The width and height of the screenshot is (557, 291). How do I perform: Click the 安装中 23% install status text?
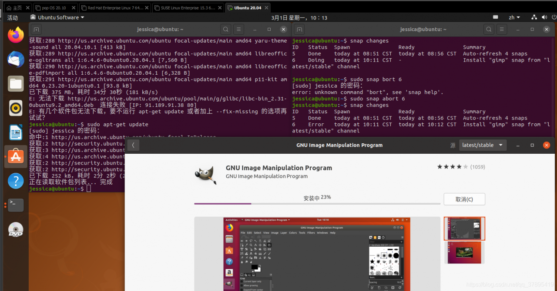[x=317, y=198]
